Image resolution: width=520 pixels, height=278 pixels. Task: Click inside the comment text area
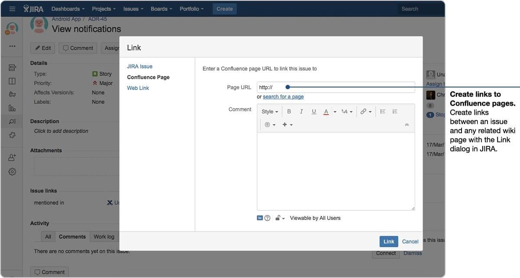tap(336, 171)
